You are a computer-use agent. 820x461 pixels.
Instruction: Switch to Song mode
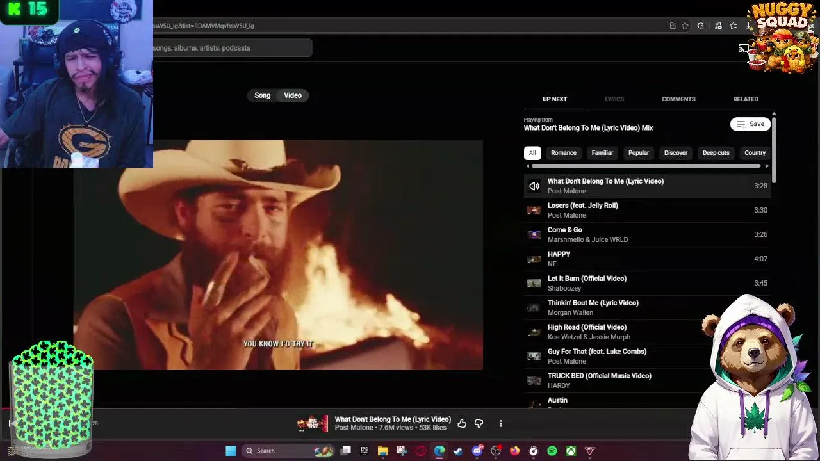click(x=263, y=95)
